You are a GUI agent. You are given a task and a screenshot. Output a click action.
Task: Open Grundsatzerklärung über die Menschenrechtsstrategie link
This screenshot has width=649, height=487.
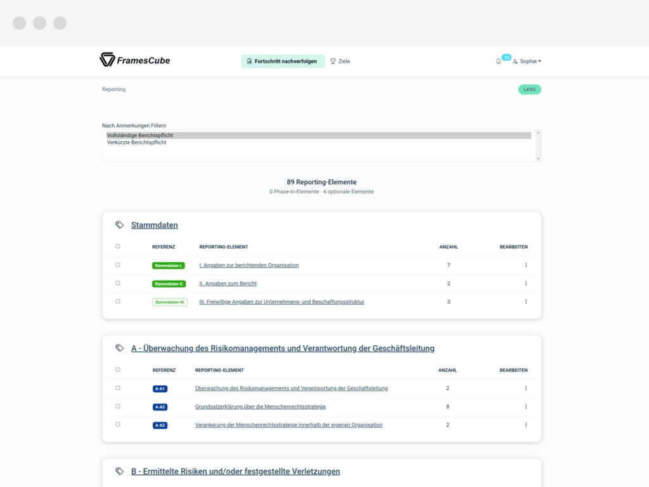[260, 407]
